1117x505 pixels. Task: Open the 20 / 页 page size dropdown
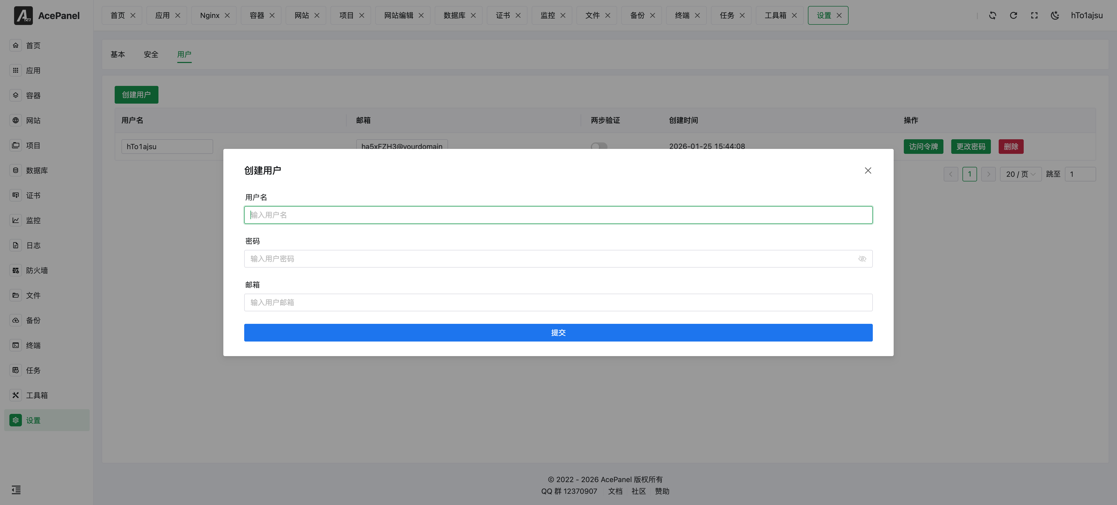[1020, 174]
